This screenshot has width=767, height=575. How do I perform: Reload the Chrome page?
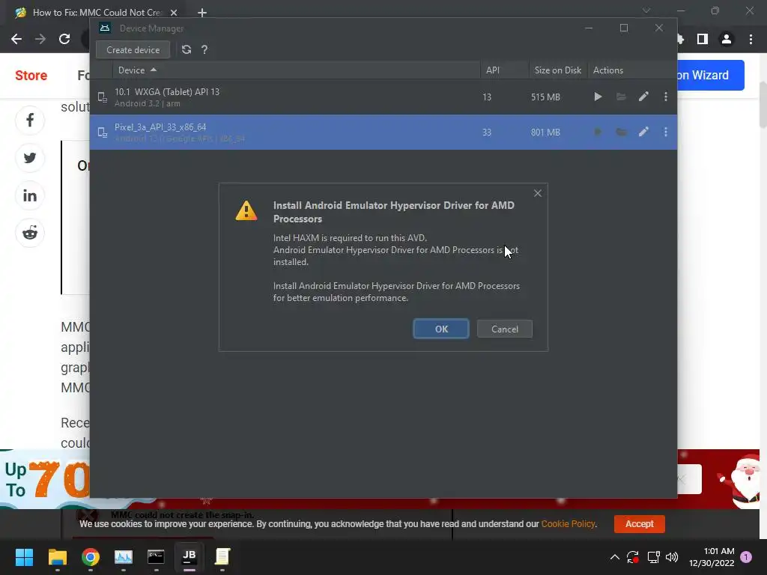click(x=64, y=39)
